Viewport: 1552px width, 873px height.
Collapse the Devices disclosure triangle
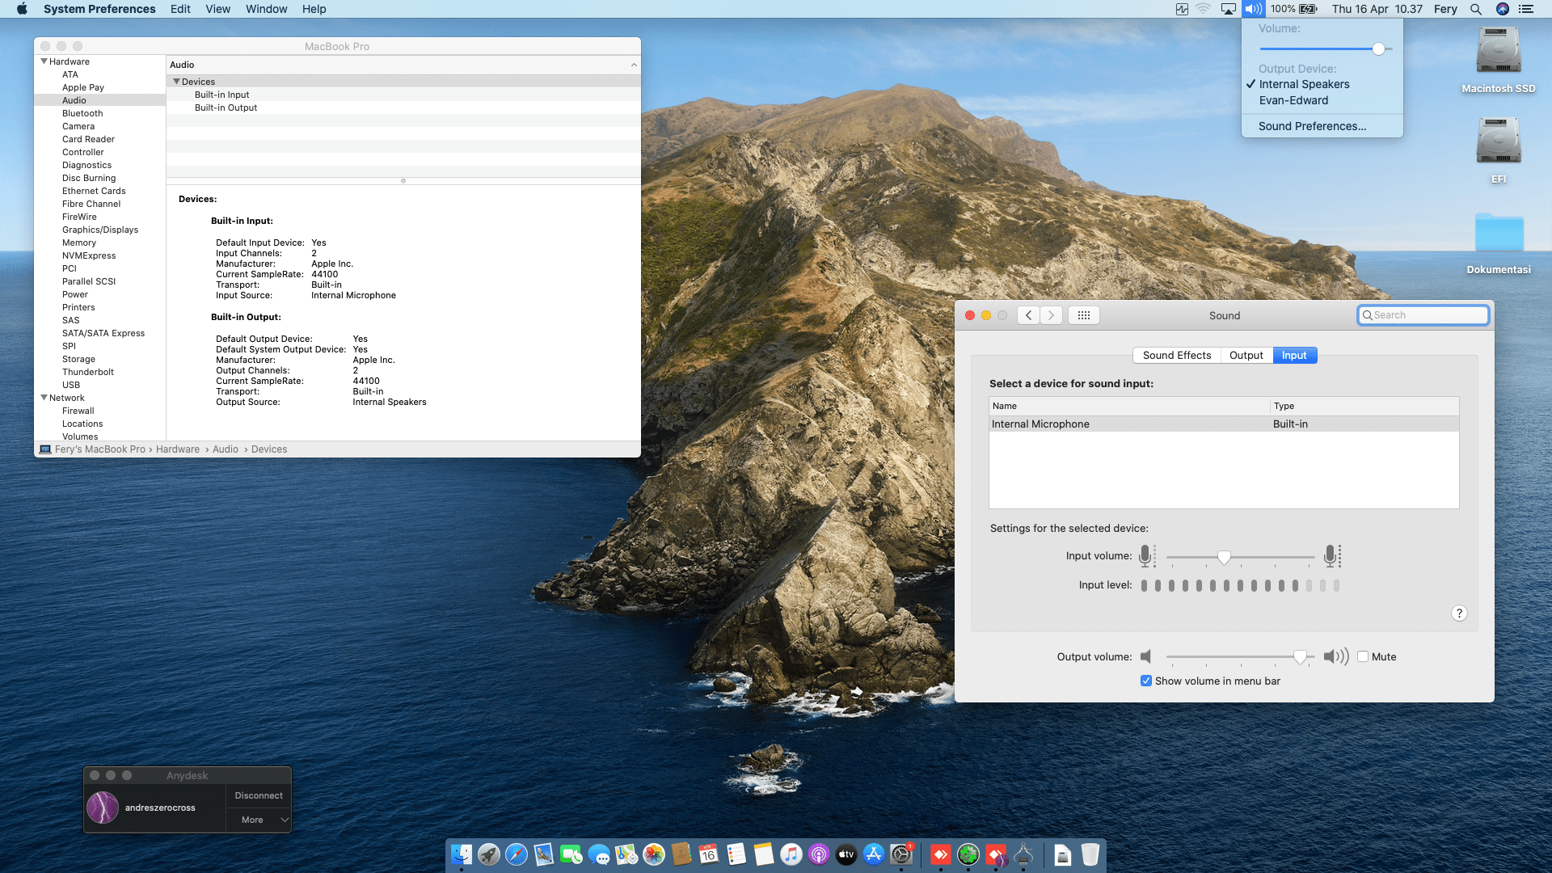tap(176, 82)
